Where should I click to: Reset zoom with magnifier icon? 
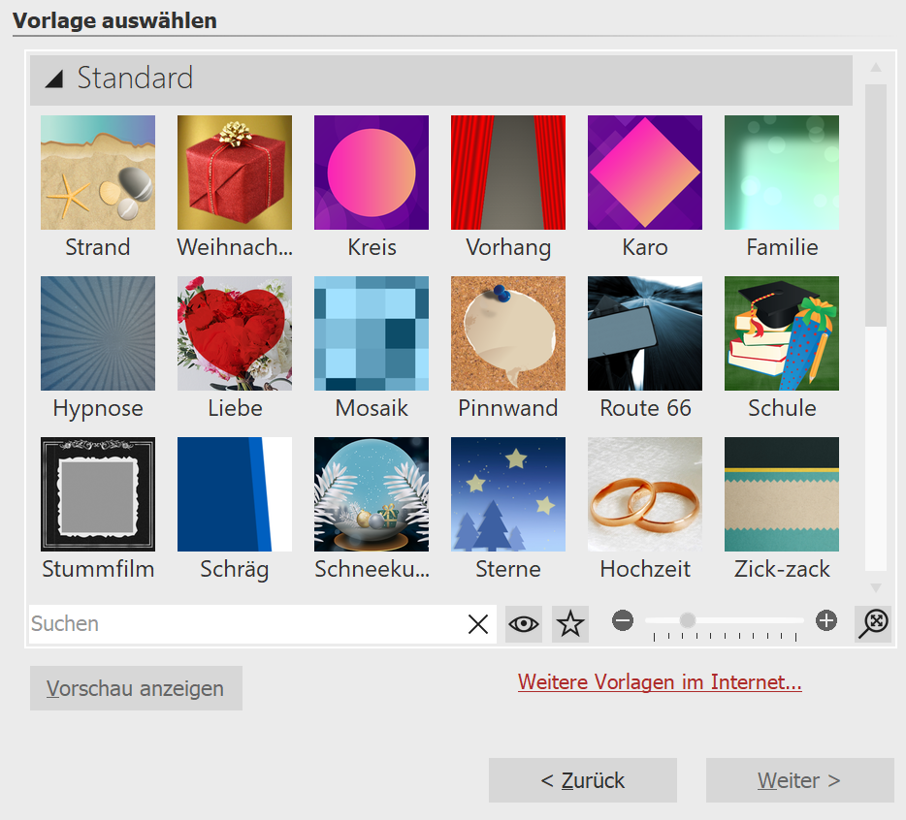(873, 623)
